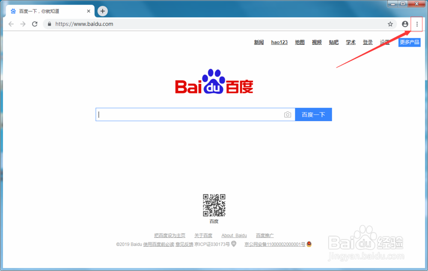Open the 设置 settings menu
The height and width of the screenshot is (271, 428).
pos(385,42)
